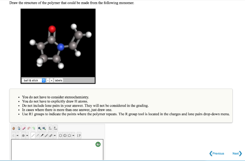Click the hint about using R1 groups
245x161 pixels.
tap(126, 114)
